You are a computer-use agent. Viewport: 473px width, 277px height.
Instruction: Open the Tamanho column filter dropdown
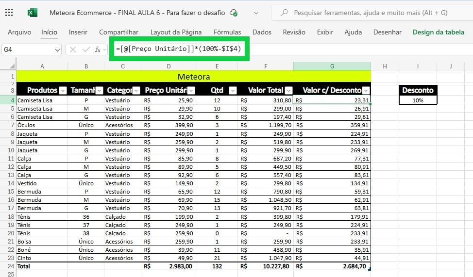pos(99,90)
